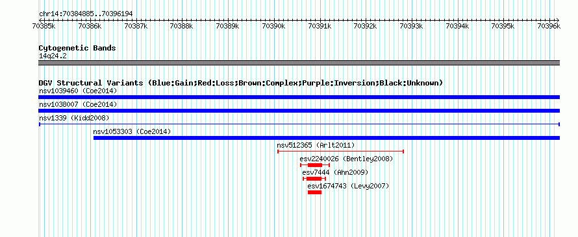Click the 70391k ruler tick label
This screenshot has height=237, width=578.
320,26
